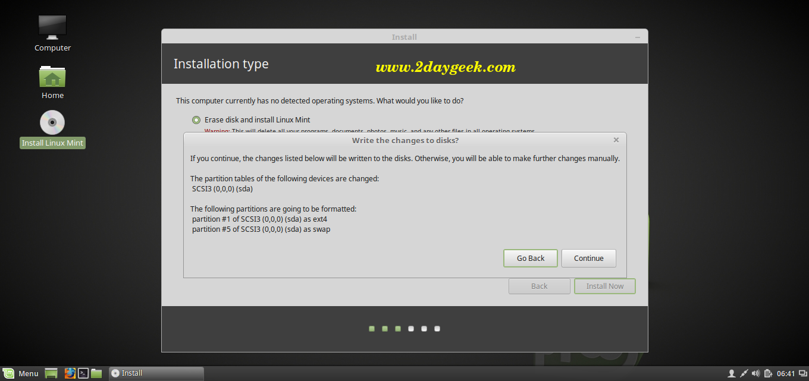
Task: Click the panel clock showing 06:41
Action: pyautogui.click(x=786, y=373)
